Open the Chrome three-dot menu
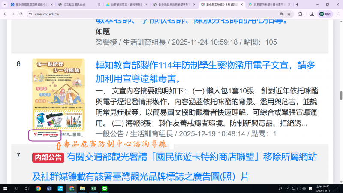Image resolution: width=343 pixels, height=193 pixels. pyautogui.click(x=338, y=14)
